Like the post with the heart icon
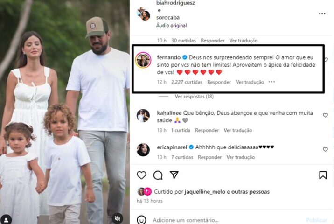 click(141, 175)
